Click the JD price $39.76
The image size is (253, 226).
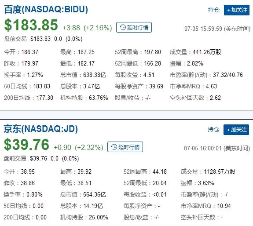coord(26,145)
